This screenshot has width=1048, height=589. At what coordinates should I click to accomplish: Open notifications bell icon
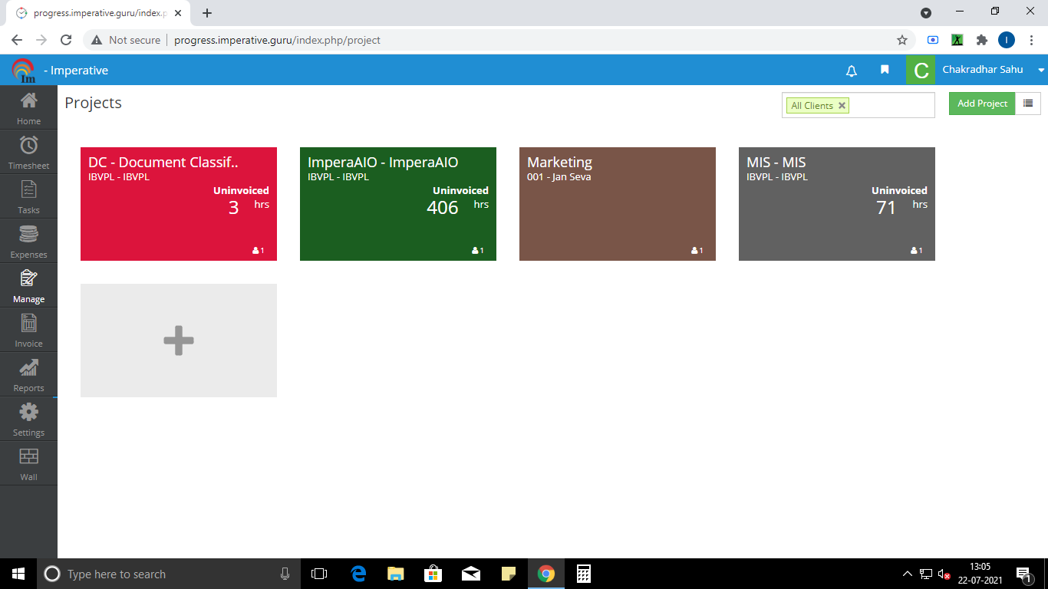click(x=851, y=71)
